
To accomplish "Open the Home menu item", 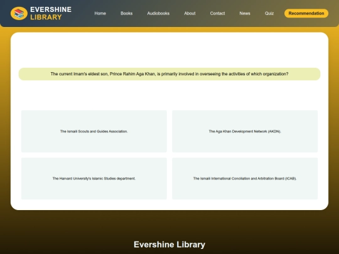I will click(x=100, y=13).
